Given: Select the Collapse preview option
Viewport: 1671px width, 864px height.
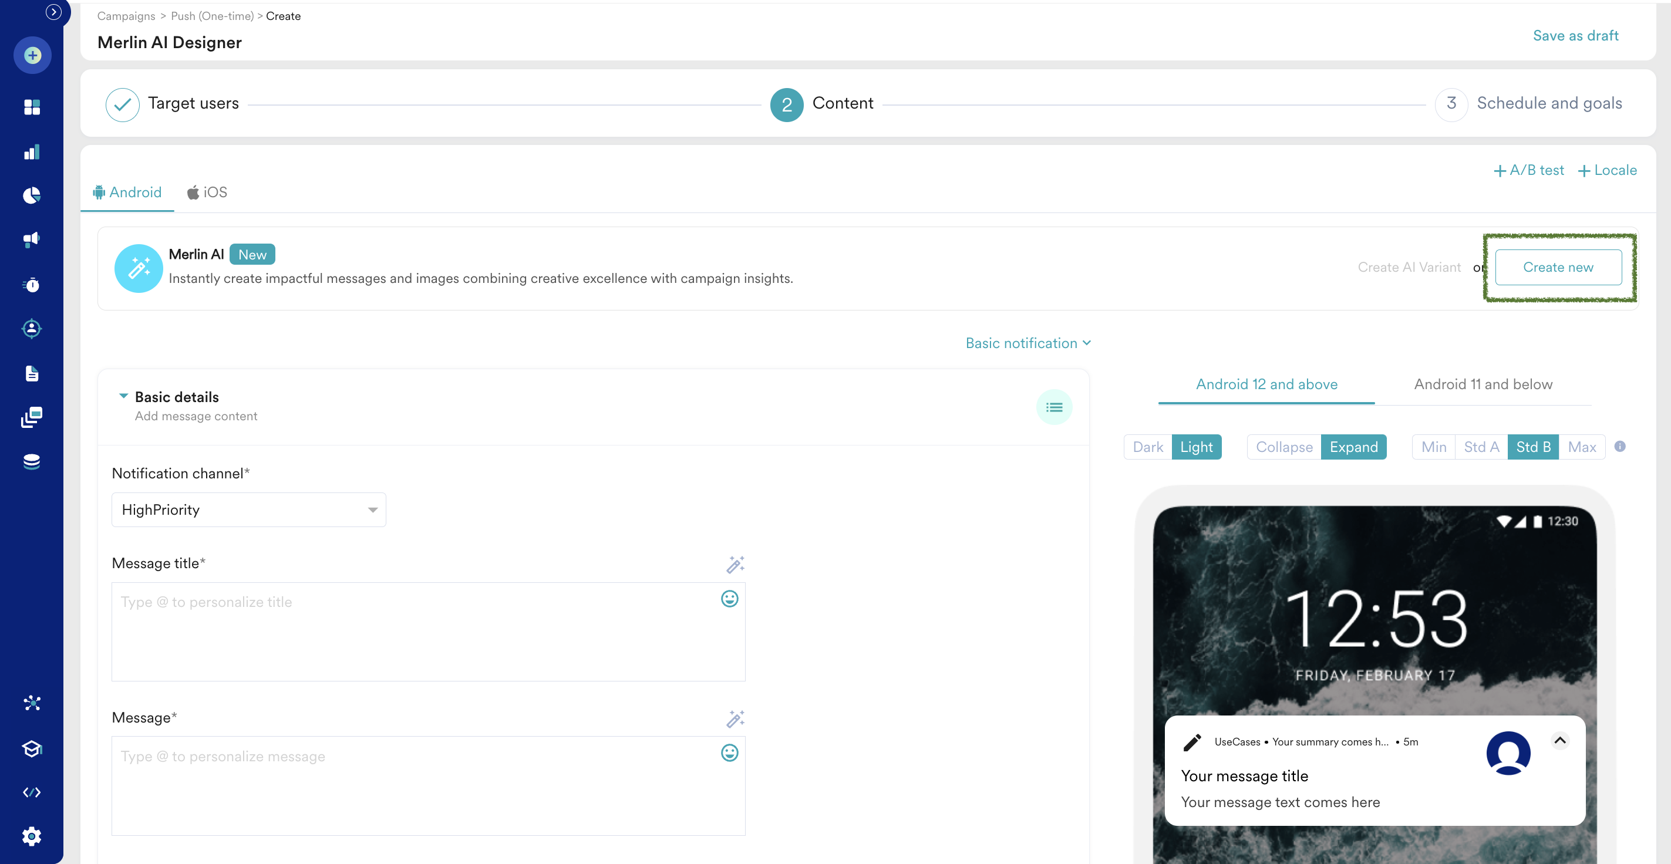Looking at the screenshot, I should point(1283,447).
